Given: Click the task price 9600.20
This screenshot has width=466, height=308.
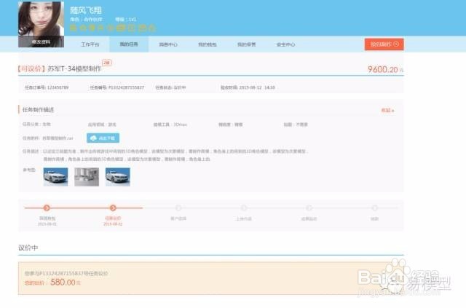Looking at the screenshot, I should pos(383,69).
